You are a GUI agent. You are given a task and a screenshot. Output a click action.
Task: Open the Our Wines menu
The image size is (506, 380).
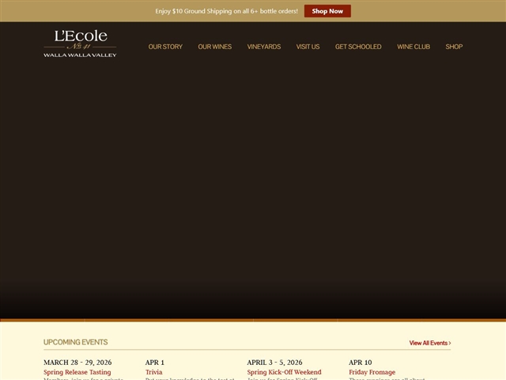click(x=214, y=47)
